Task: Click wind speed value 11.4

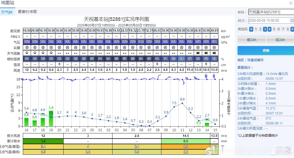Action: pos(190,70)
